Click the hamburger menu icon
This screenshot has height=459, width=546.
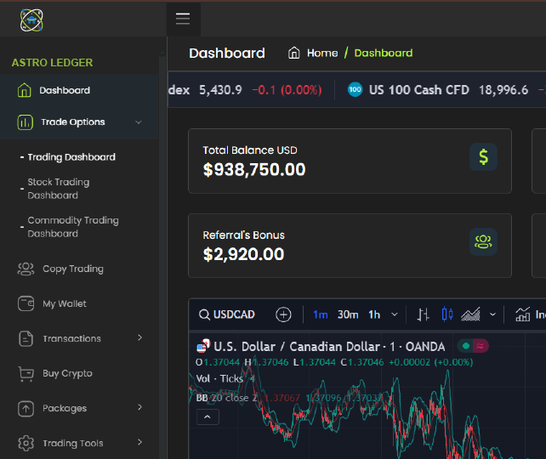coord(183,19)
